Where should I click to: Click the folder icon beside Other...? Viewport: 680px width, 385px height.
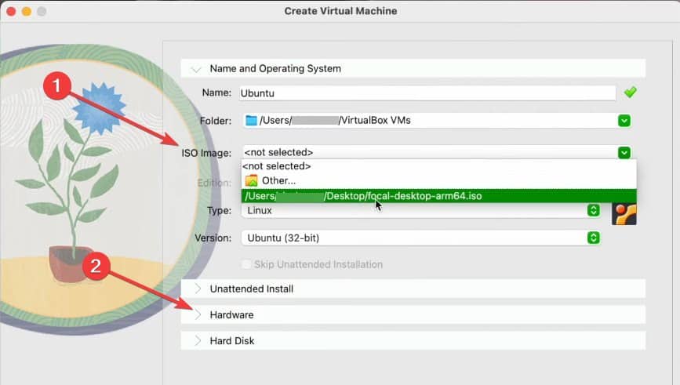tap(251, 180)
